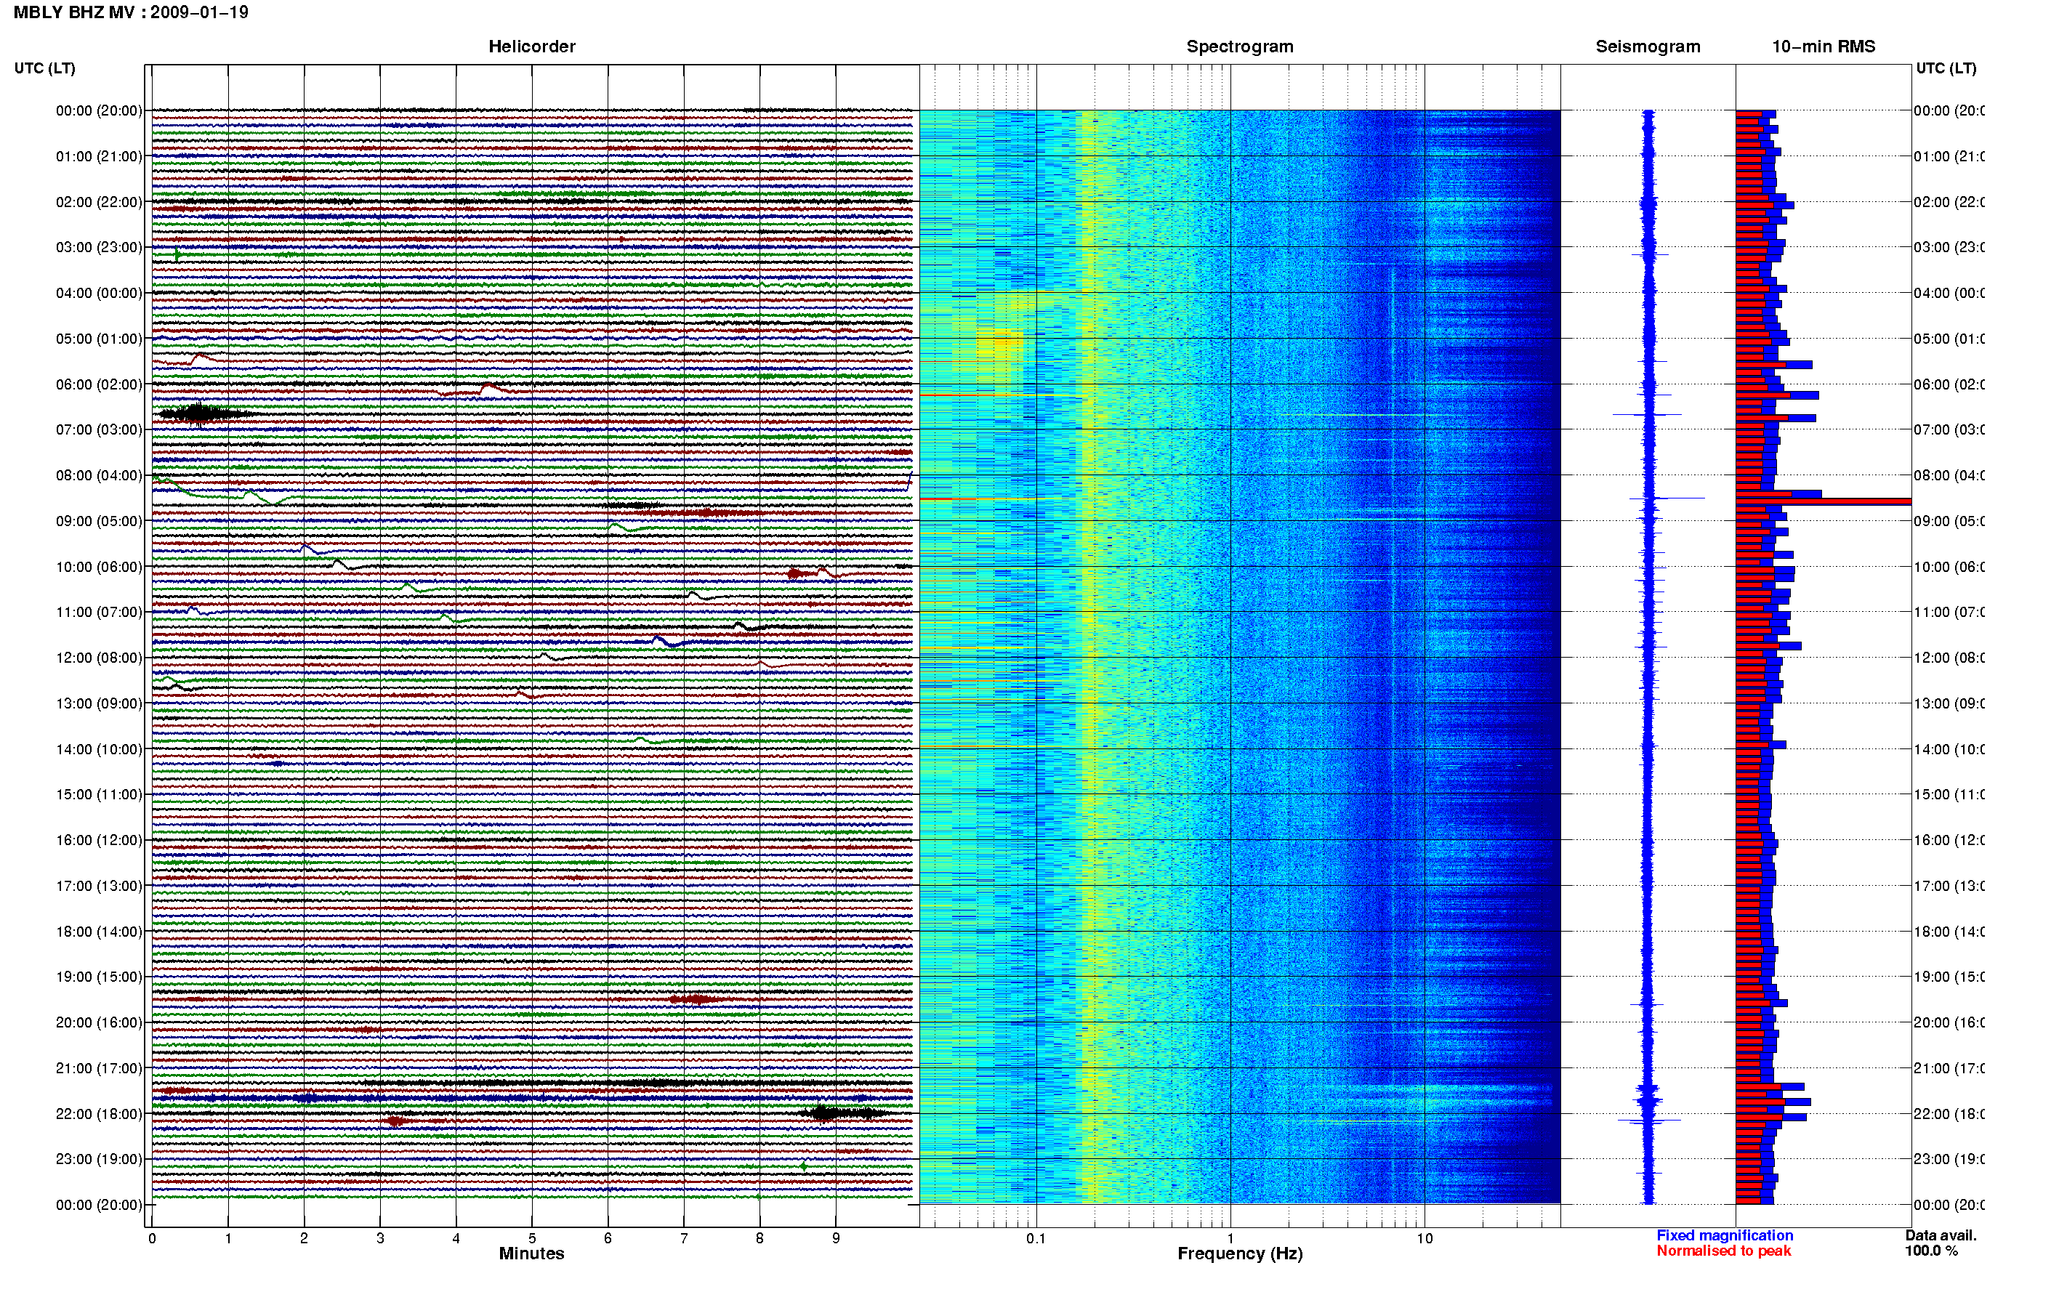The width and height of the screenshot is (2067, 1292).
Task: Click the longest red RMS bar near 08:30
Action: click(x=1824, y=501)
